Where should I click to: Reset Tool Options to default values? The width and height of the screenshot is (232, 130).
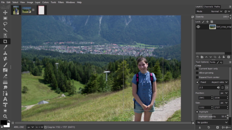[209, 127]
